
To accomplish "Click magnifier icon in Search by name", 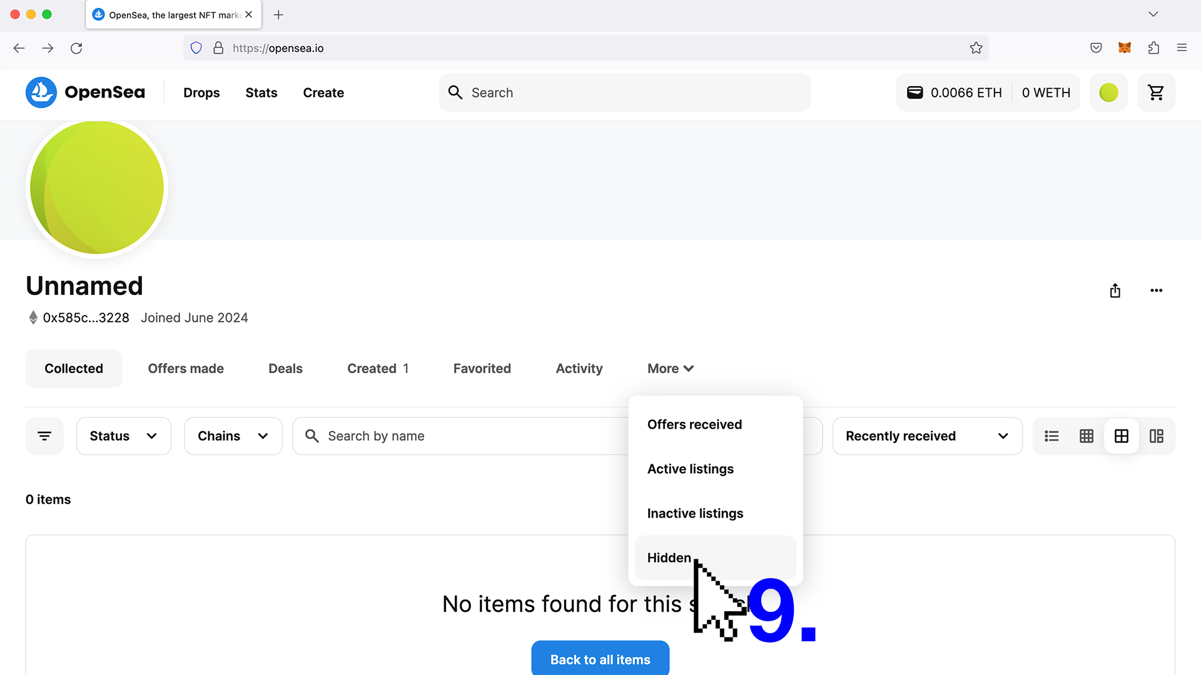I will pyautogui.click(x=312, y=436).
